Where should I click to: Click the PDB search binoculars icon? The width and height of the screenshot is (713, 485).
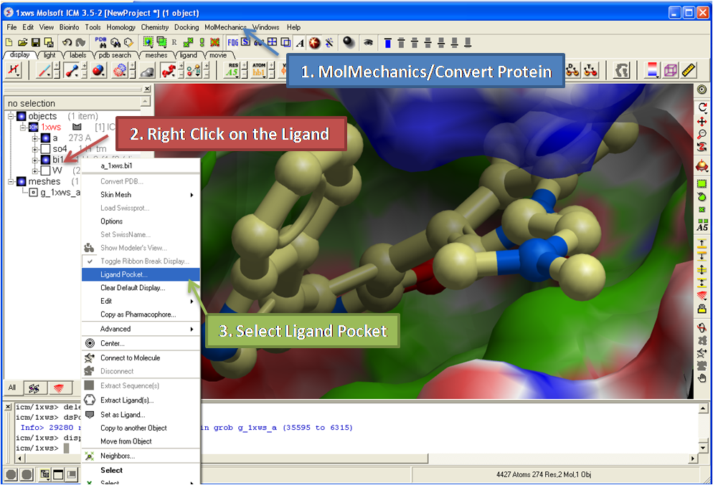point(100,42)
